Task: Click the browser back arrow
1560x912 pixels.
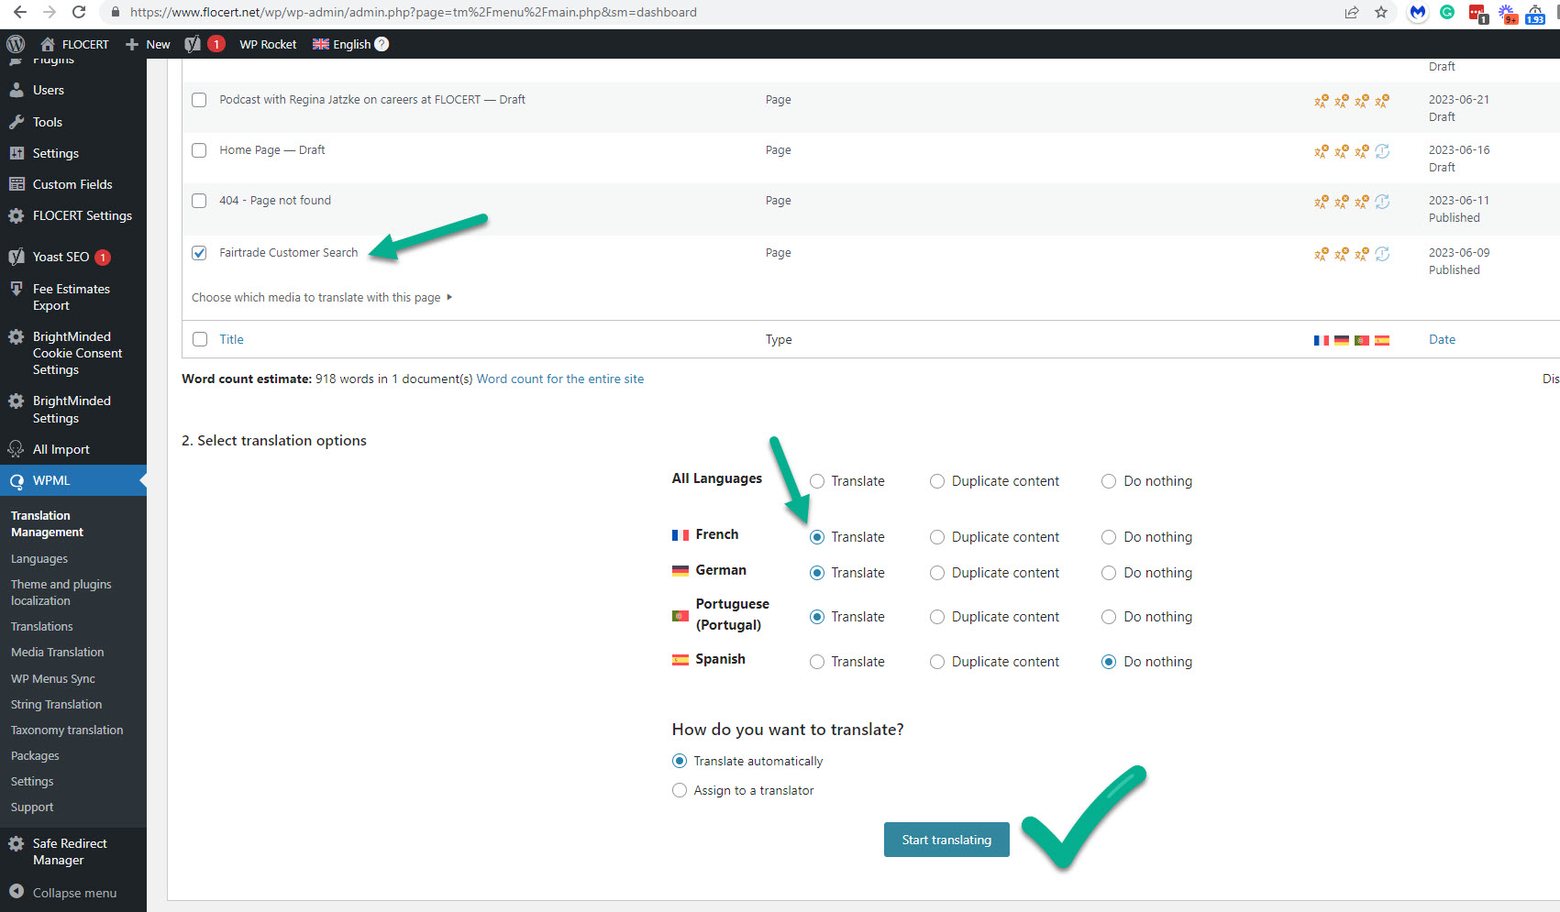Action: tap(19, 12)
